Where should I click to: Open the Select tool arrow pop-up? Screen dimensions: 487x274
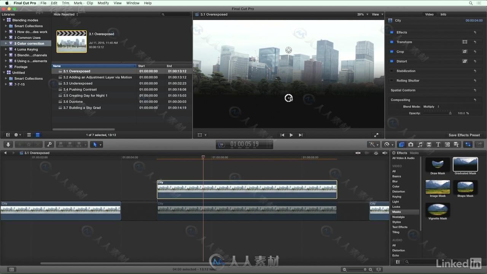[x=96, y=145]
